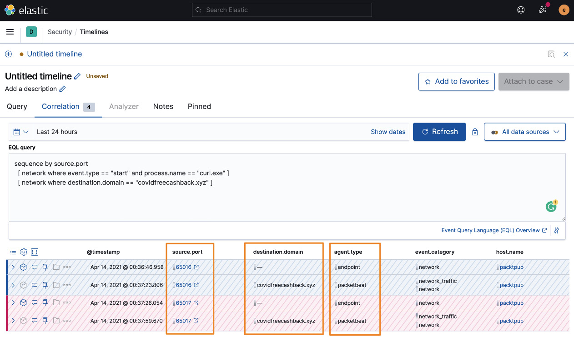The height and width of the screenshot is (337, 574).
Task: Toggle the hamburger navigation menu
Action: (x=10, y=32)
